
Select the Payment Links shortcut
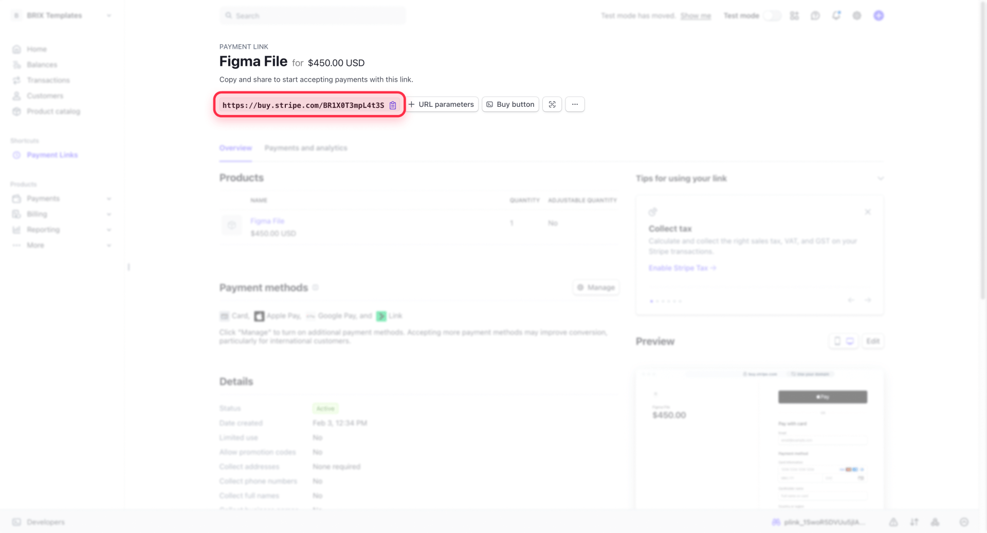coord(52,155)
